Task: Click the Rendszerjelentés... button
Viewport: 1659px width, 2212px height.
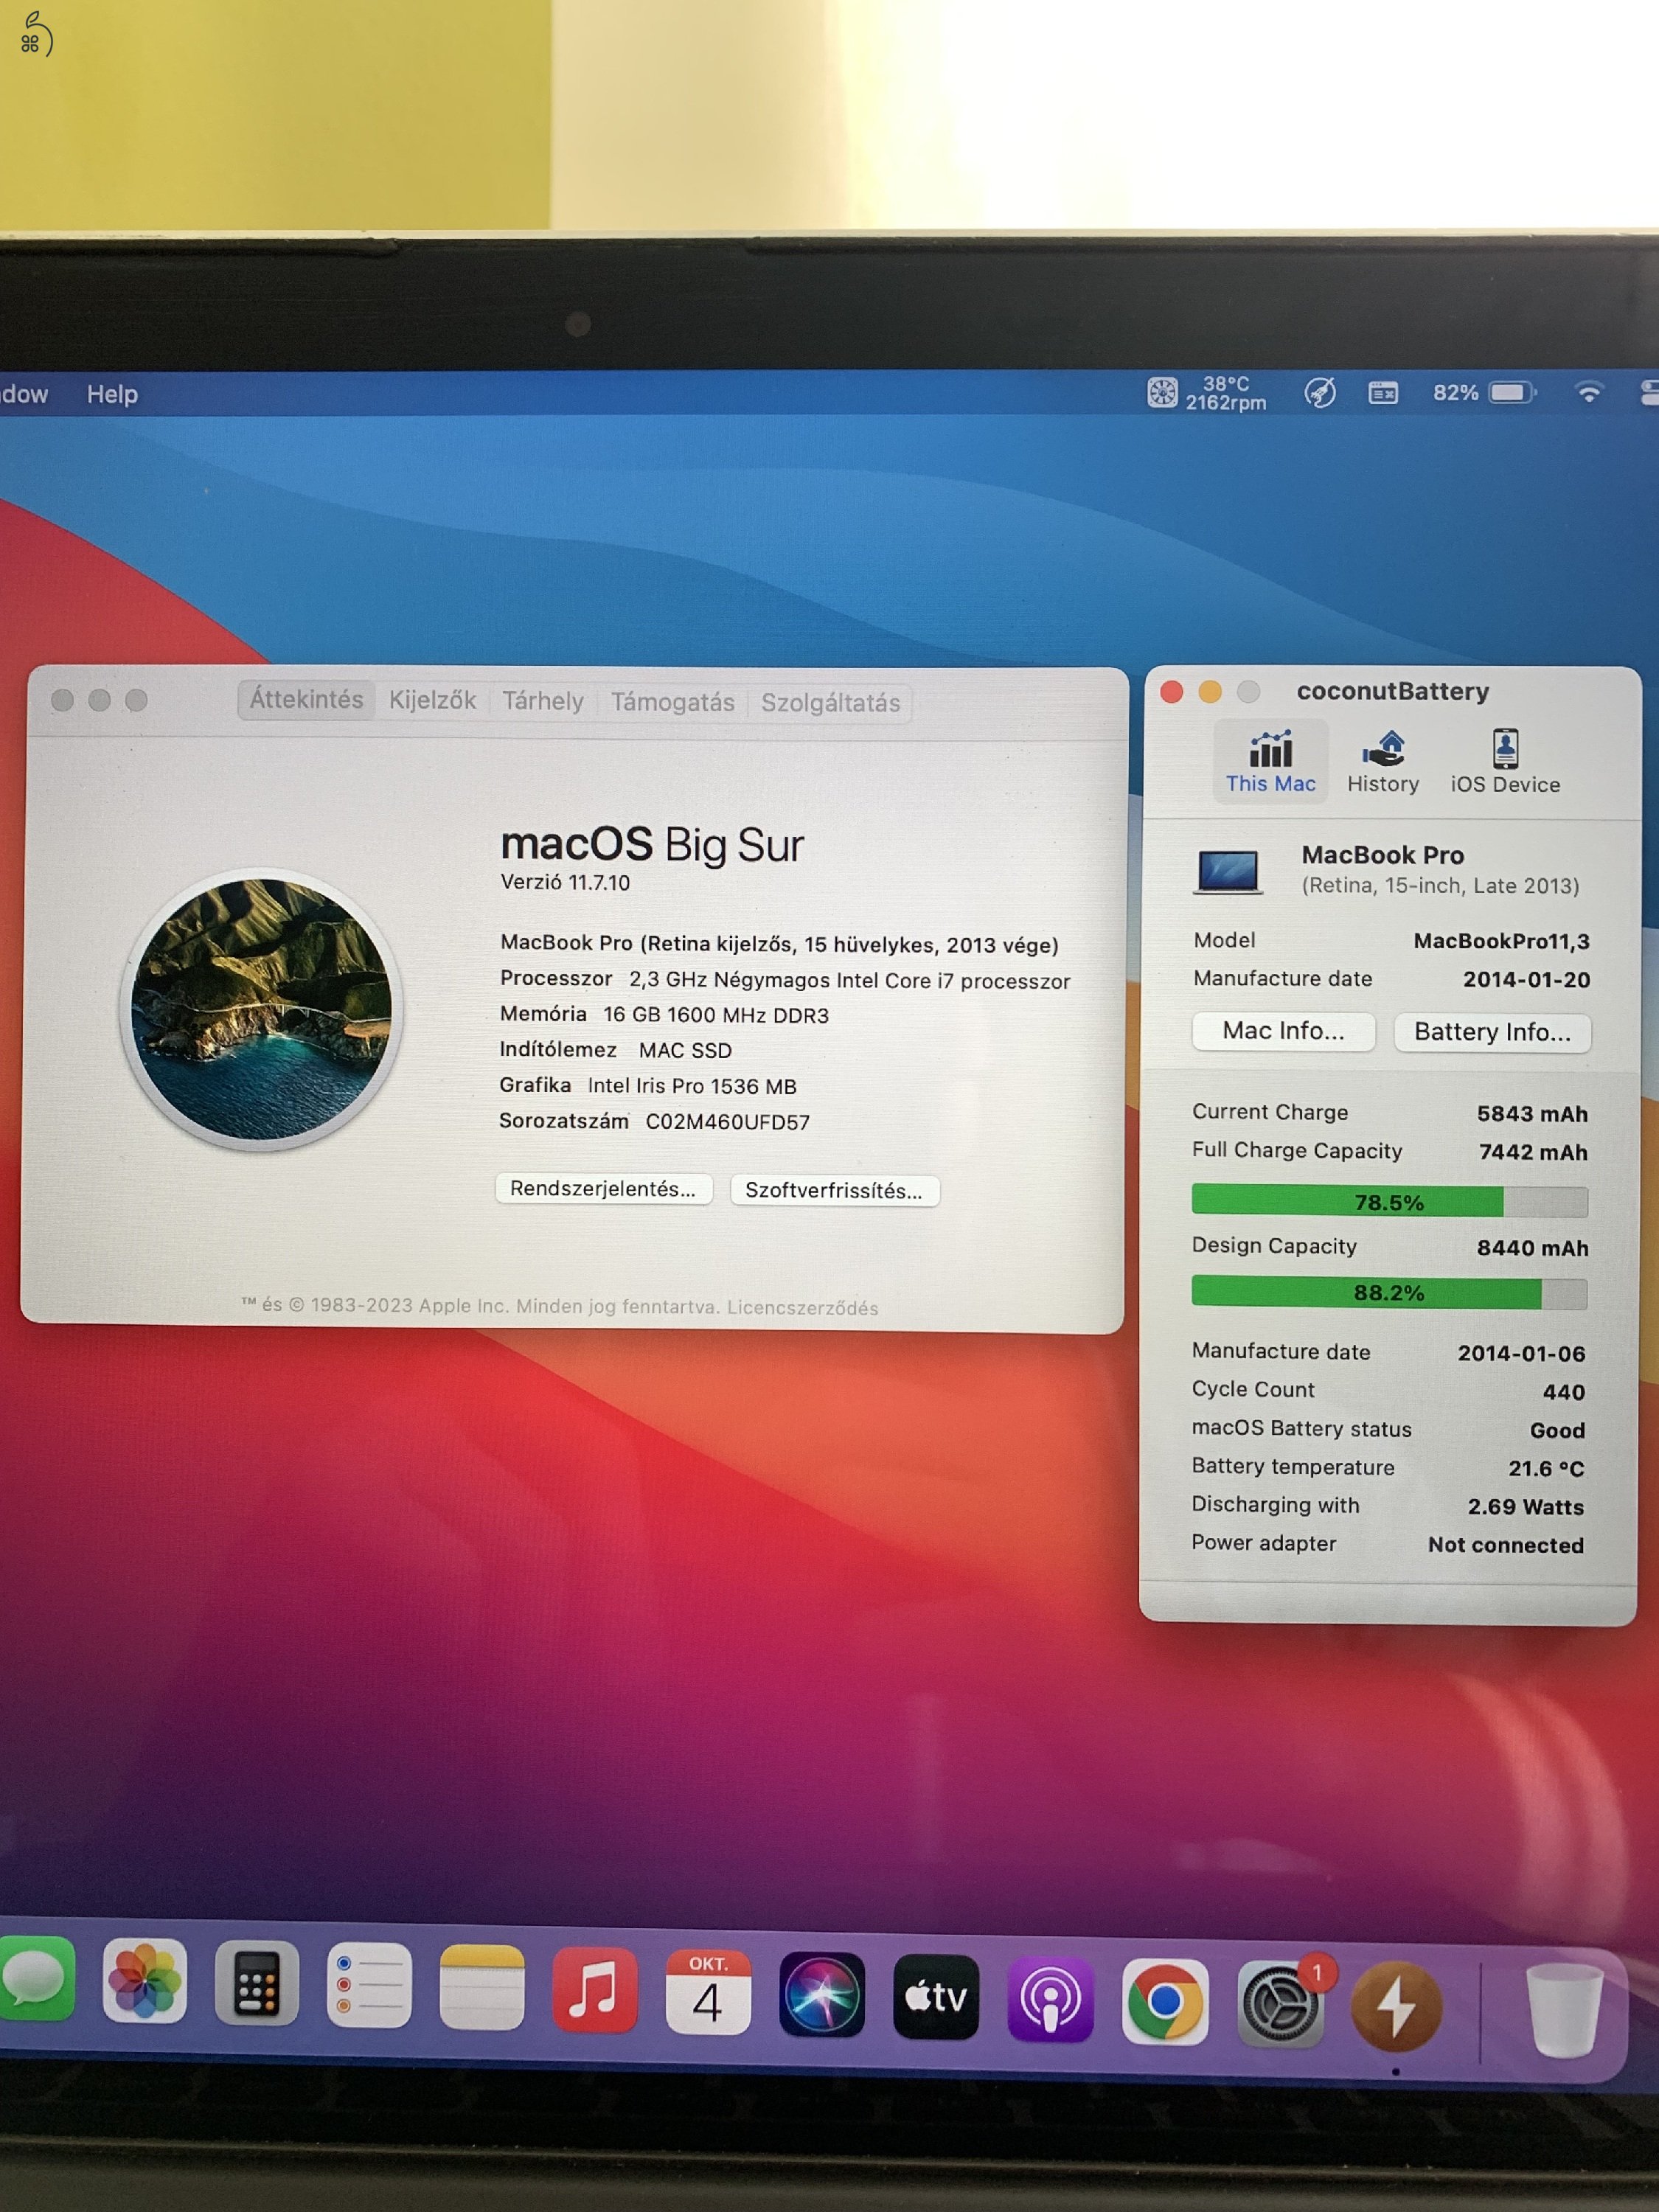Action: click(603, 1188)
